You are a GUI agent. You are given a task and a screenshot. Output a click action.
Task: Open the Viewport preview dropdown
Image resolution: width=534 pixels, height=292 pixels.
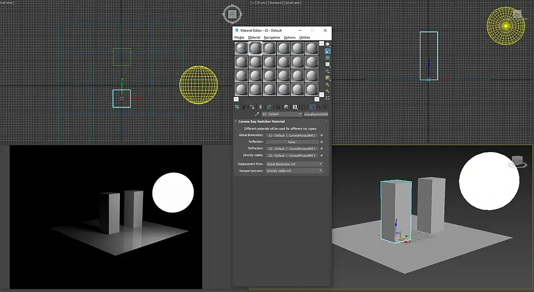point(294,171)
